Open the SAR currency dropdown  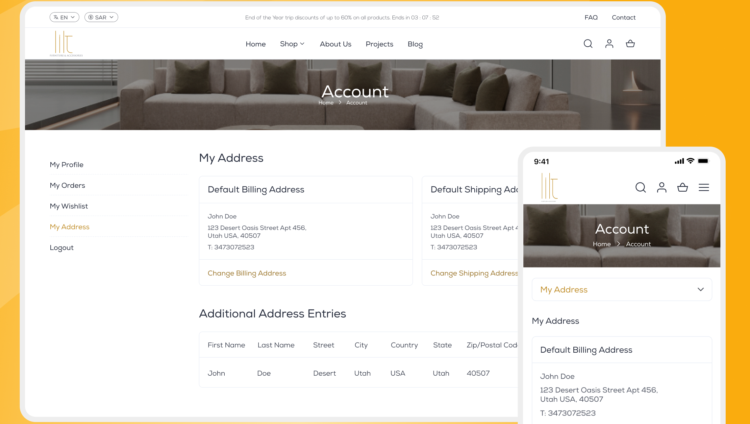click(x=101, y=17)
